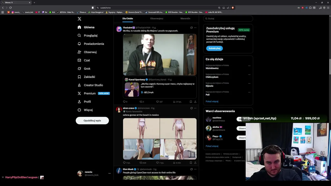The image size is (331, 186).
Task: Click Subskrybuj Premium button
Action: tap(214, 48)
